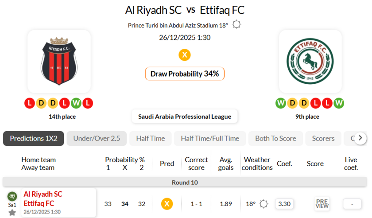Viewport: 372px width, 218px height.
Task: Click the weather sun icon in the match row
Action: point(264,204)
